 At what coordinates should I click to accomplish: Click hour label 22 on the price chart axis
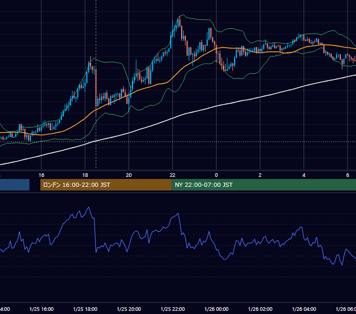point(173,175)
